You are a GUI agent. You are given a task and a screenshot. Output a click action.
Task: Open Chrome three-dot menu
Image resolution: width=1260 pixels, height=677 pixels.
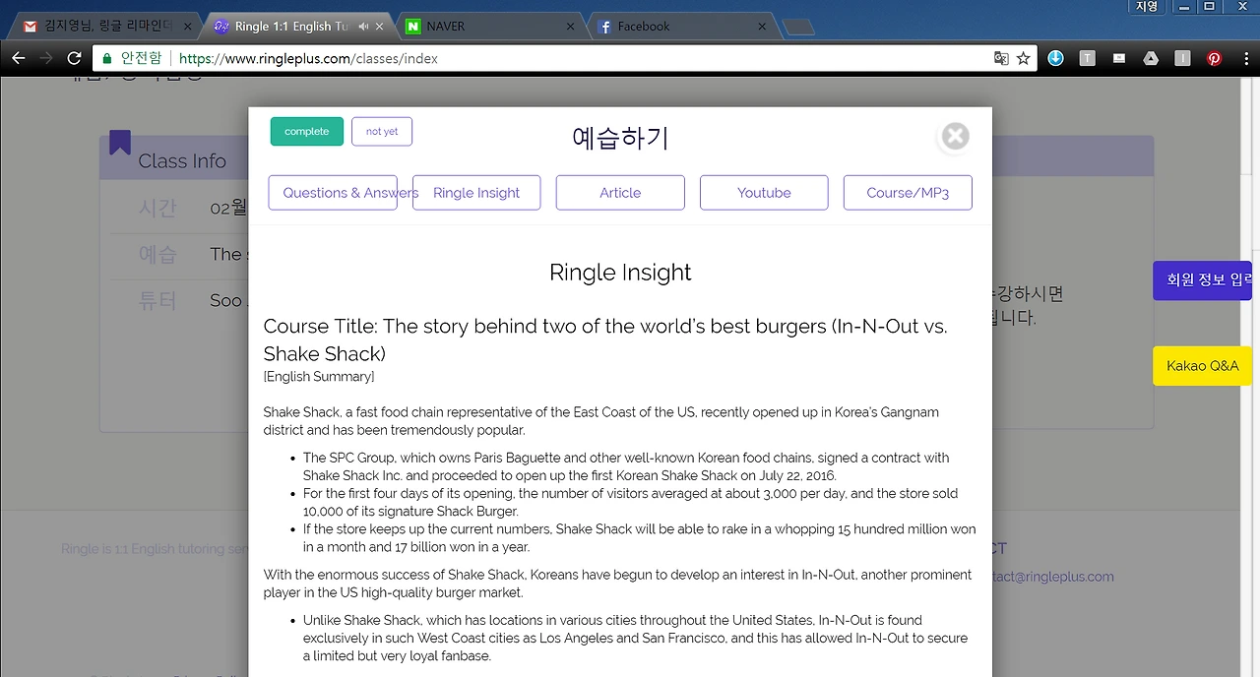pos(1244,58)
